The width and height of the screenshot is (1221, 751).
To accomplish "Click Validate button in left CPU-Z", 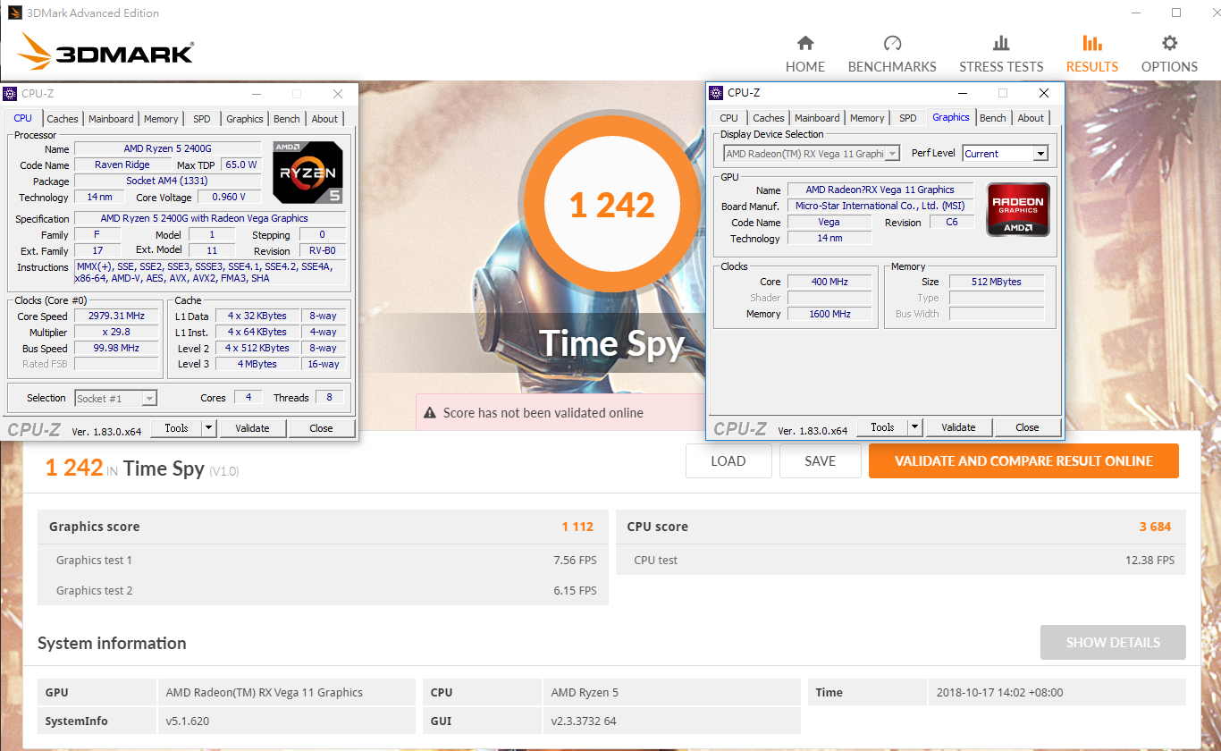I will [252, 428].
